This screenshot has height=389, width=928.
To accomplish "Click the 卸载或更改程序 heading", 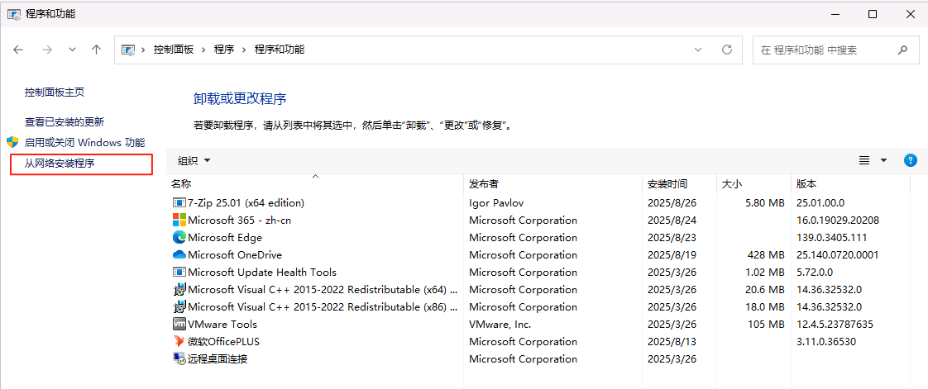I will click(x=241, y=98).
